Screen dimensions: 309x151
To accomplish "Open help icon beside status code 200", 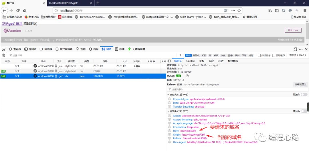I will 187,76.
